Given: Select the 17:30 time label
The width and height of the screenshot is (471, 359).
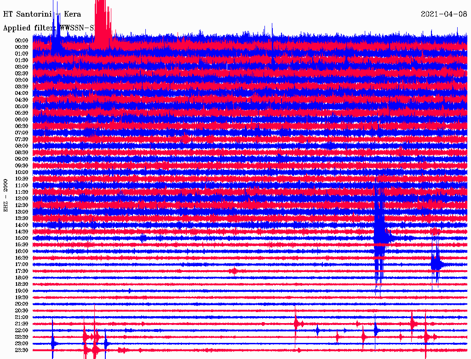Looking at the screenshot, I should coord(22,271).
